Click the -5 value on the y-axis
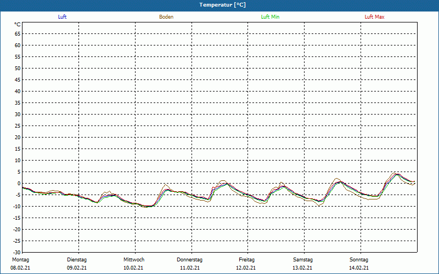This screenshot has height=274, width=439. (x=18, y=195)
